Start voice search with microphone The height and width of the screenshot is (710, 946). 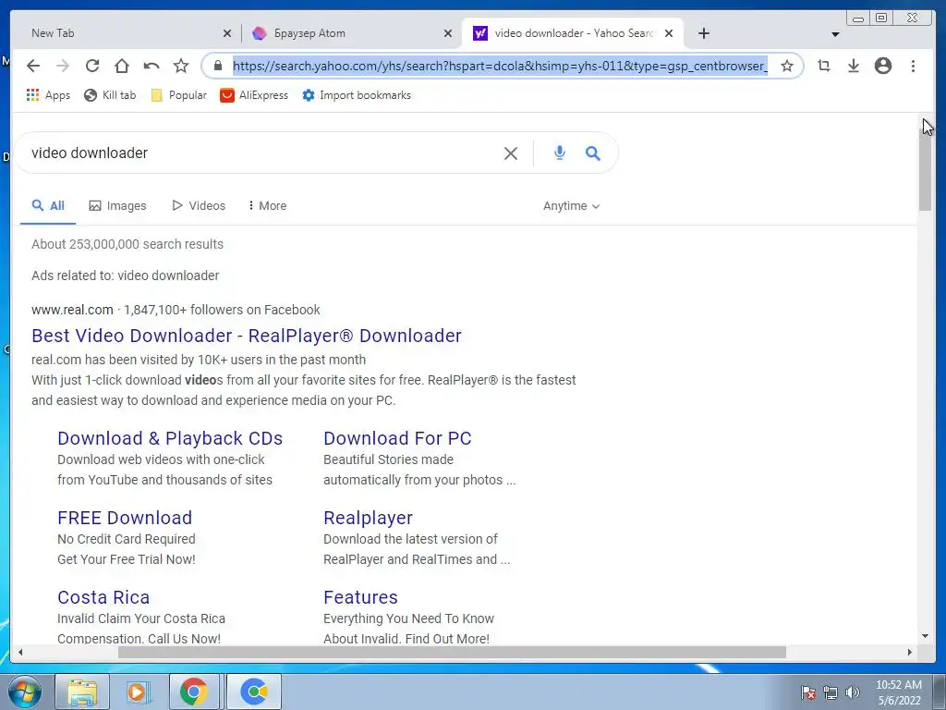559,153
